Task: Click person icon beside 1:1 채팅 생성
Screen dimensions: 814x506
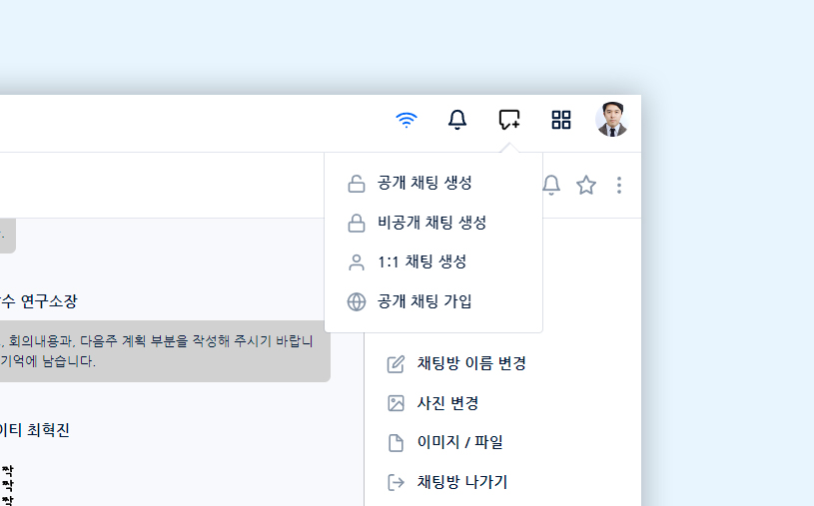Action: click(357, 262)
